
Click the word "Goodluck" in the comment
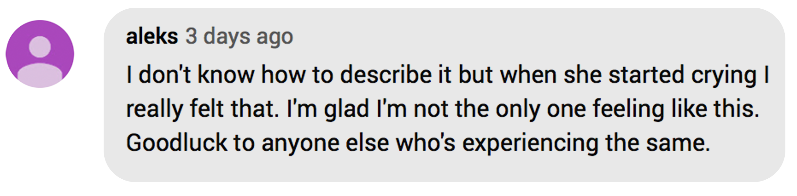(x=177, y=143)
